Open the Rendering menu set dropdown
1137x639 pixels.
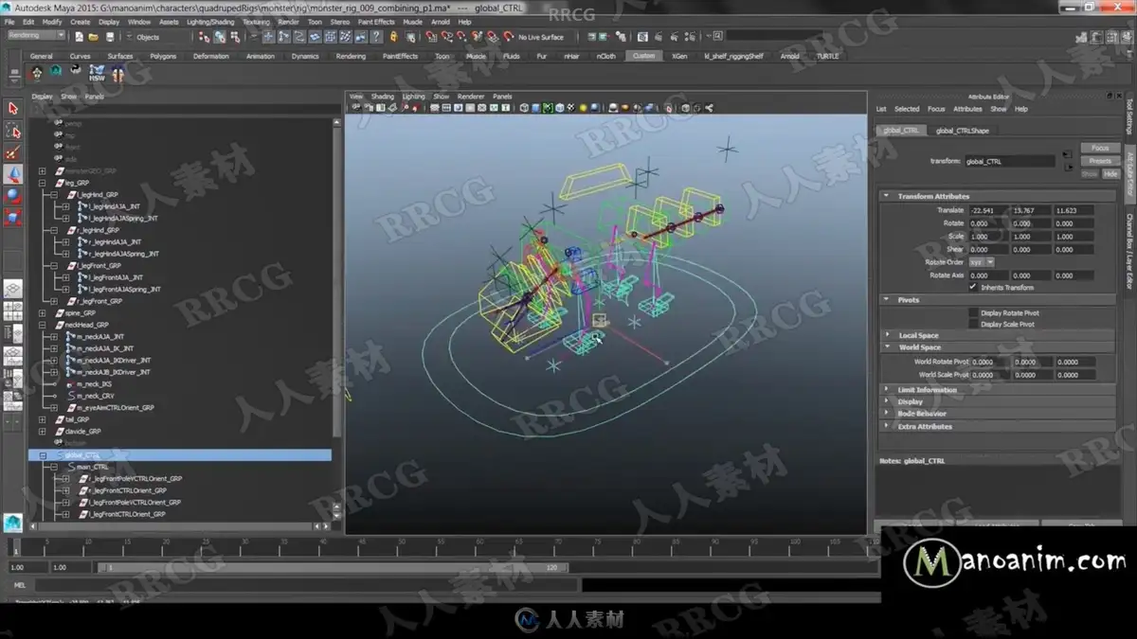tap(36, 36)
